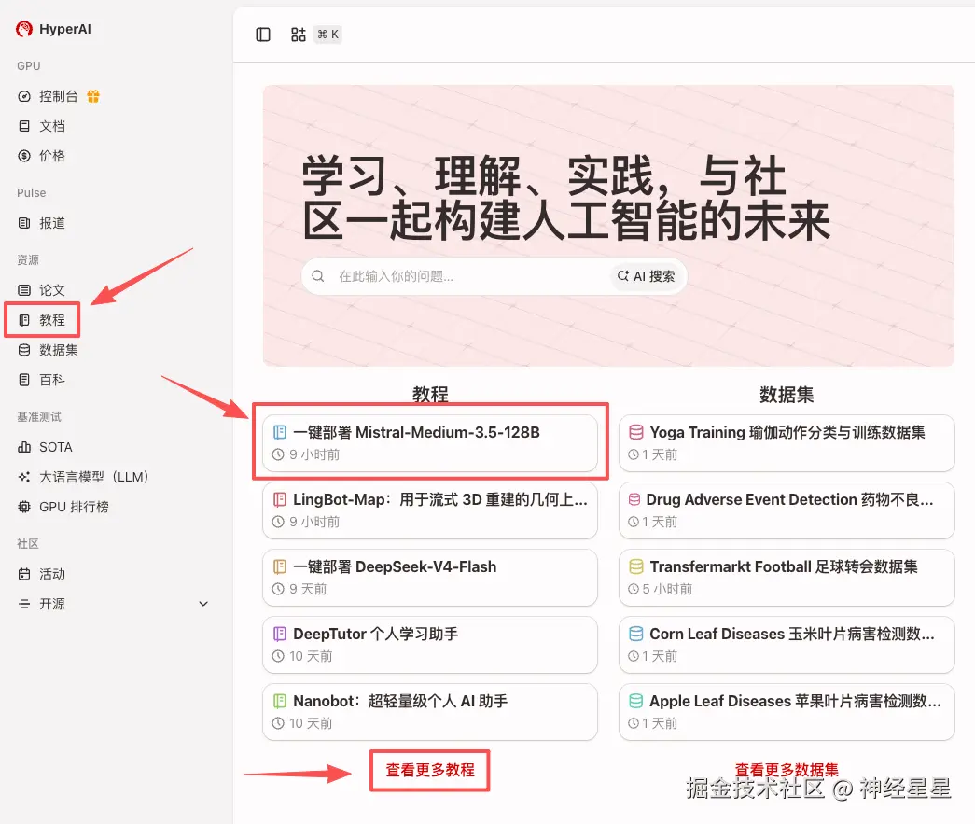
Task: Click the 论文 paper icon
Action: click(x=24, y=290)
